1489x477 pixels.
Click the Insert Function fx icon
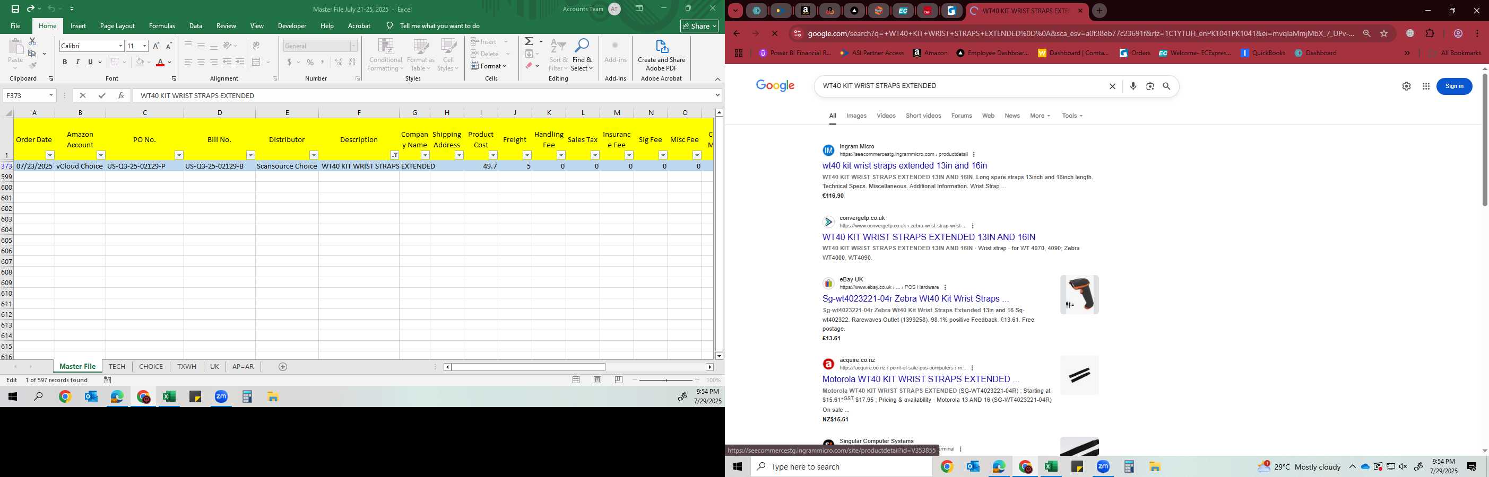pyautogui.click(x=120, y=95)
